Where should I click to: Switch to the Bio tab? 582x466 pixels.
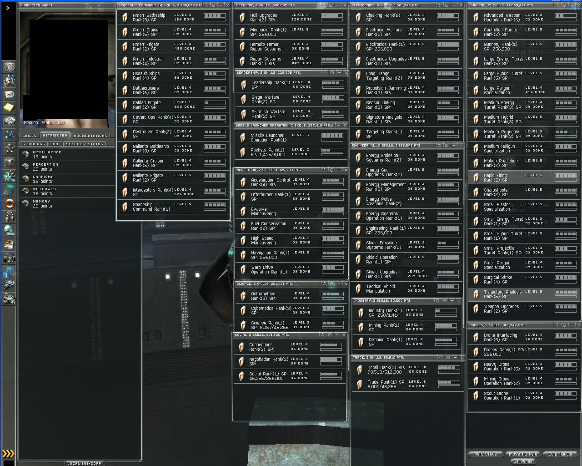pyautogui.click(x=55, y=144)
